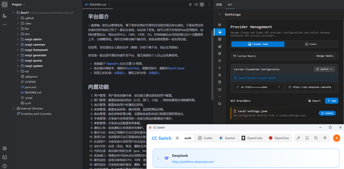Open the Switch configuration dropdown
344x169 pixels.
pos(325,69)
